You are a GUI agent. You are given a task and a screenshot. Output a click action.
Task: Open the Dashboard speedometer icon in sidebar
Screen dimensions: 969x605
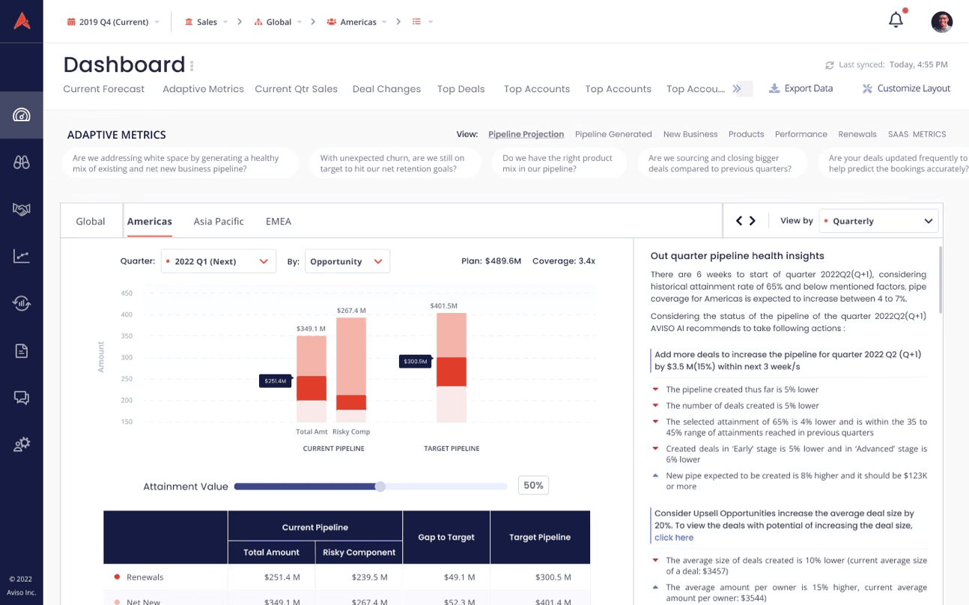[x=21, y=115]
